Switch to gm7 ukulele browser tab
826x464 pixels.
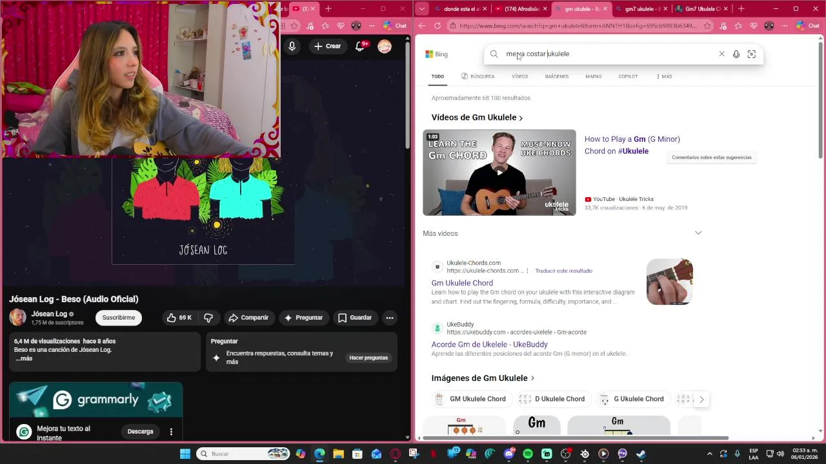click(x=641, y=9)
